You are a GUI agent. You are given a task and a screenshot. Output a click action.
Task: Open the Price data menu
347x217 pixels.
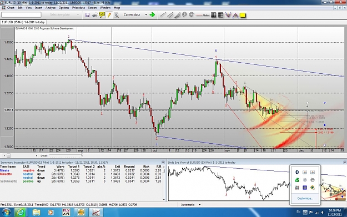[78, 8]
